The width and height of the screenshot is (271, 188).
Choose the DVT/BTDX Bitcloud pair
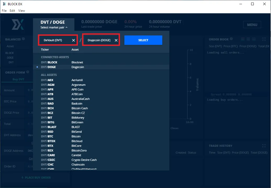point(101,141)
